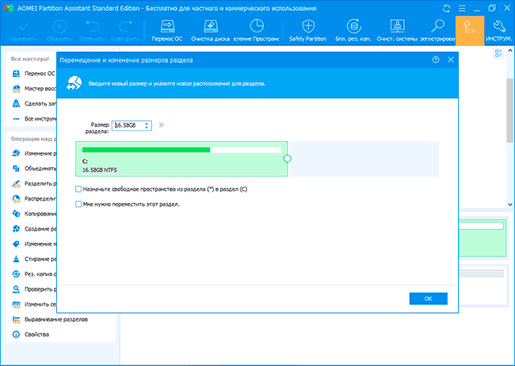Increase partition size with up stepper arrow
Image resolution: width=515 pixels, height=366 pixels.
coord(147,124)
